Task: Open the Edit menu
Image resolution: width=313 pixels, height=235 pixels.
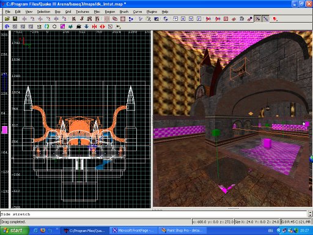Action: [18, 12]
